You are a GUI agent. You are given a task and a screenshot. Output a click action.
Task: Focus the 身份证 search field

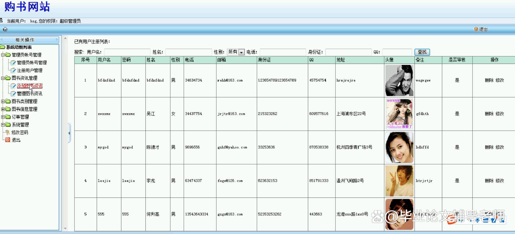click(348, 52)
